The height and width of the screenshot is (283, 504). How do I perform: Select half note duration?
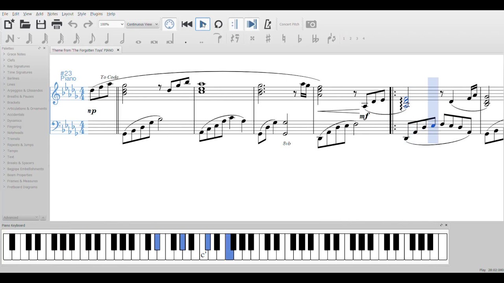(122, 39)
